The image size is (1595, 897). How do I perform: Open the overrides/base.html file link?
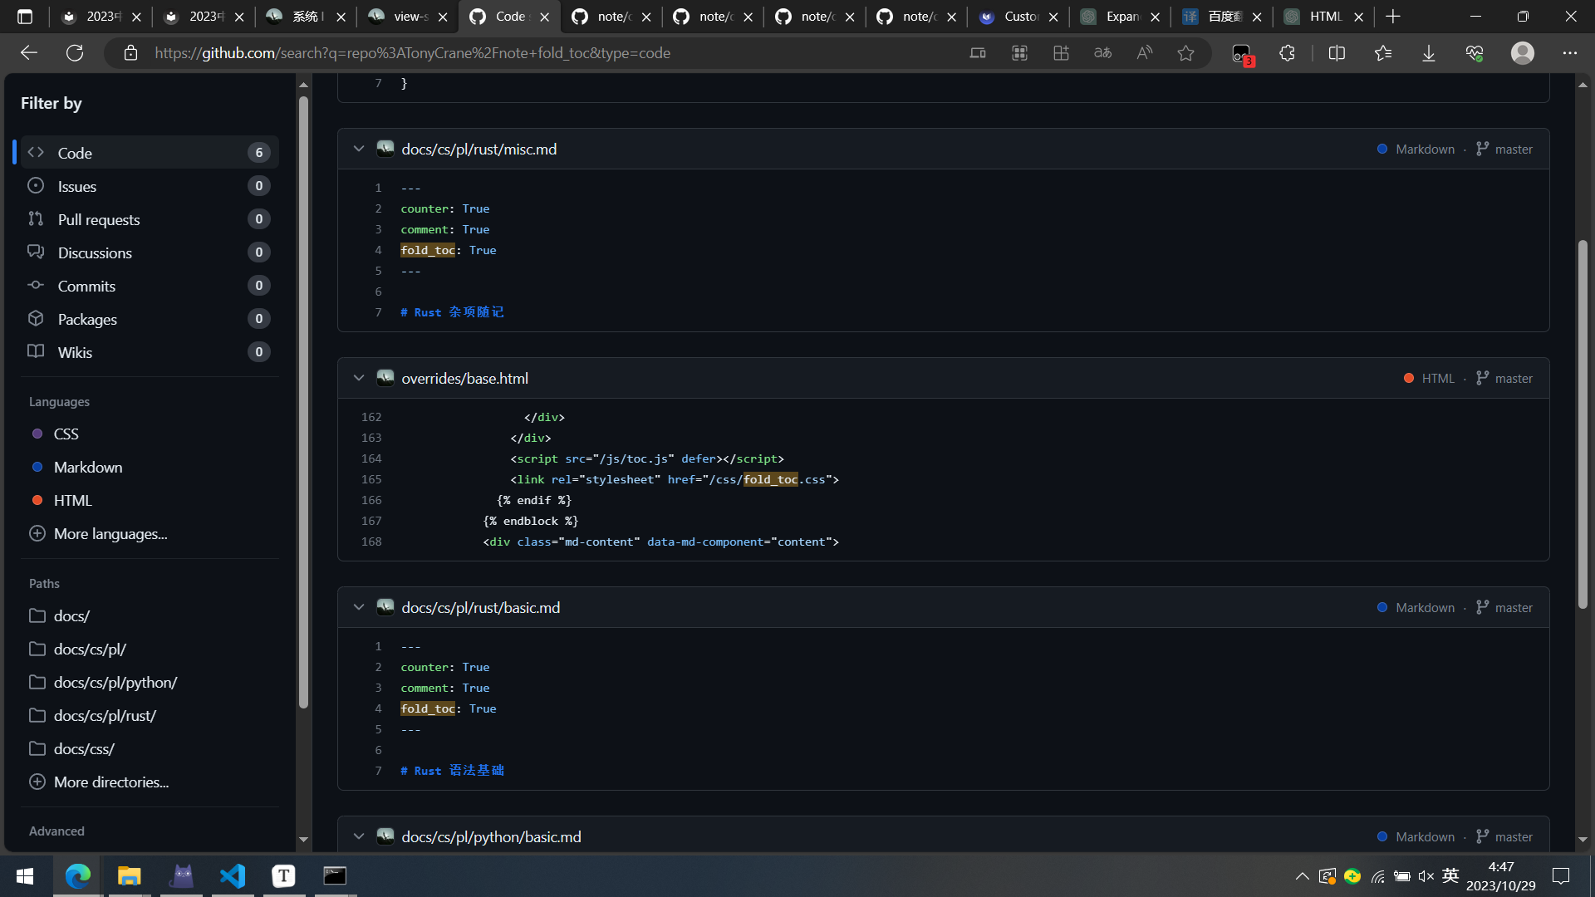[464, 378]
